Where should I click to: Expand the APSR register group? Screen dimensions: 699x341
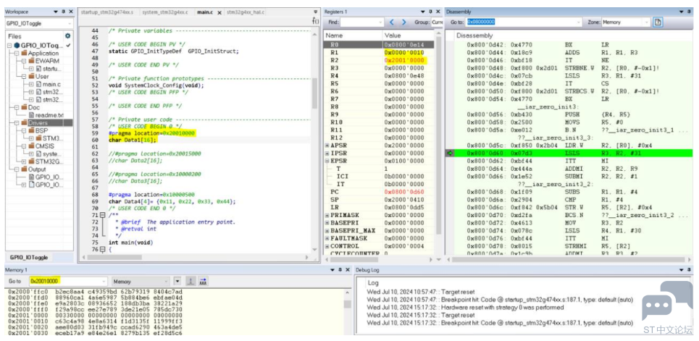point(327,146)
